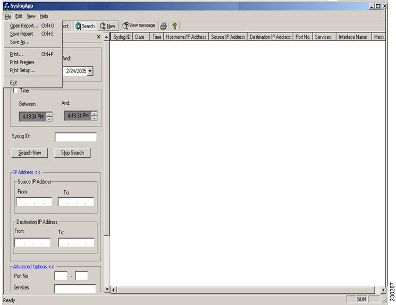Viewport: 396px width, 305px height.
Task: Click the Search toolbar button
Action: (85, 26)
